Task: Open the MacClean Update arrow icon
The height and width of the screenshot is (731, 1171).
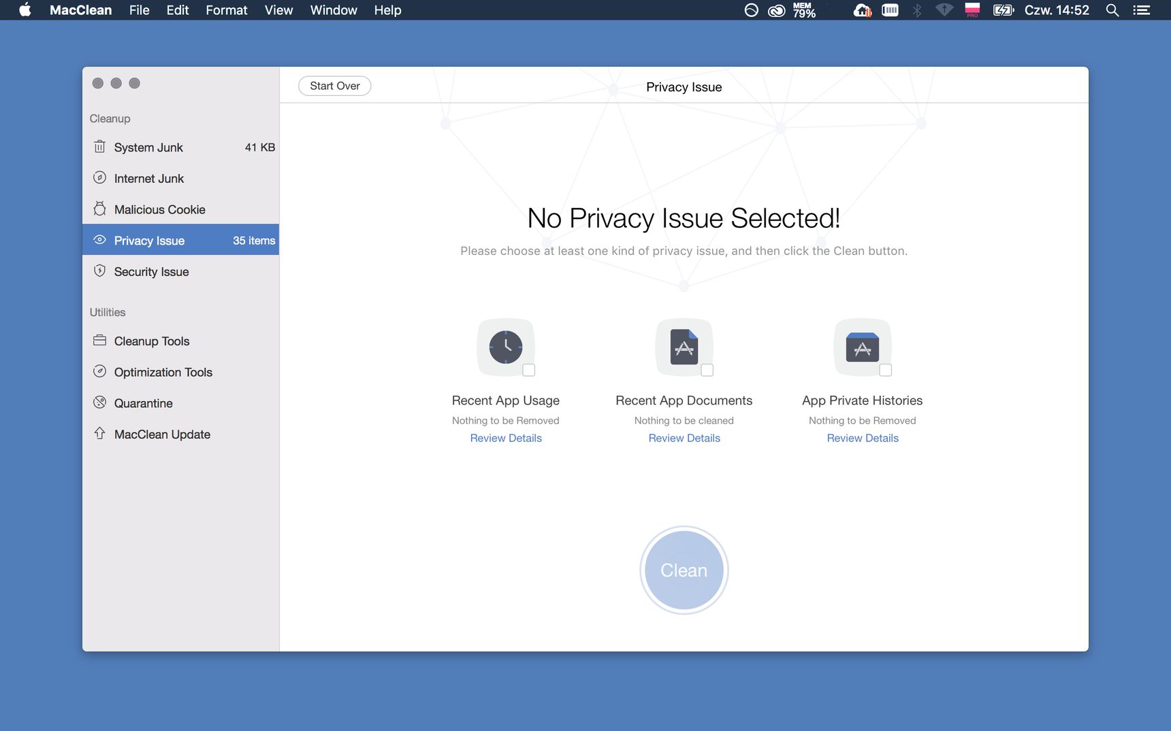Action: click(x=99, y=433)
